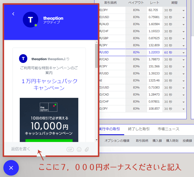Select the highlighted rate 1.22003
The image size is (194, 177).
coord(154,52)
